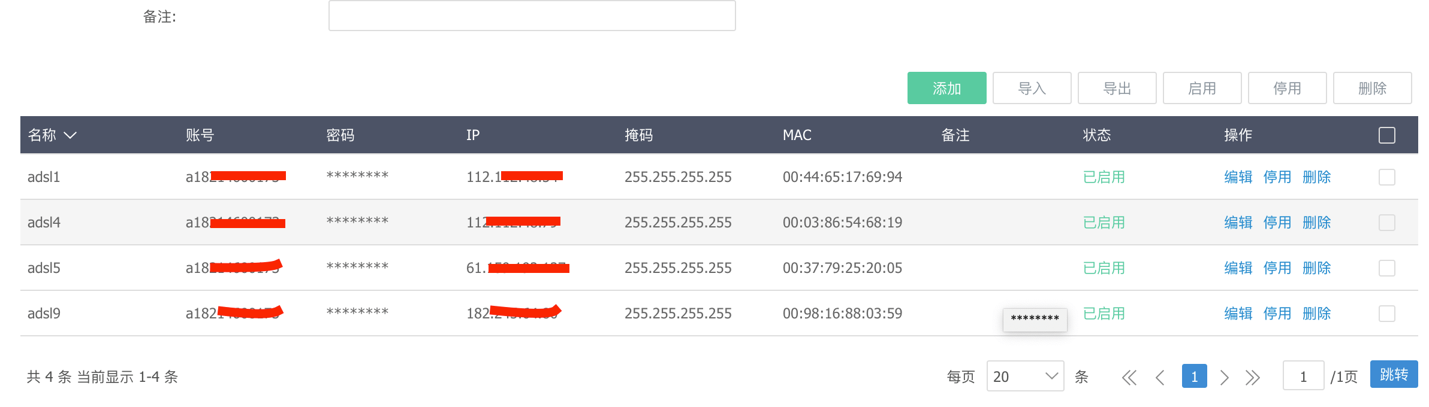
Task: Click the 导出 button
Action: pos(1117,87)
